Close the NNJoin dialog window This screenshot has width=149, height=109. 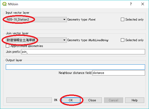(x=143, y=4)
